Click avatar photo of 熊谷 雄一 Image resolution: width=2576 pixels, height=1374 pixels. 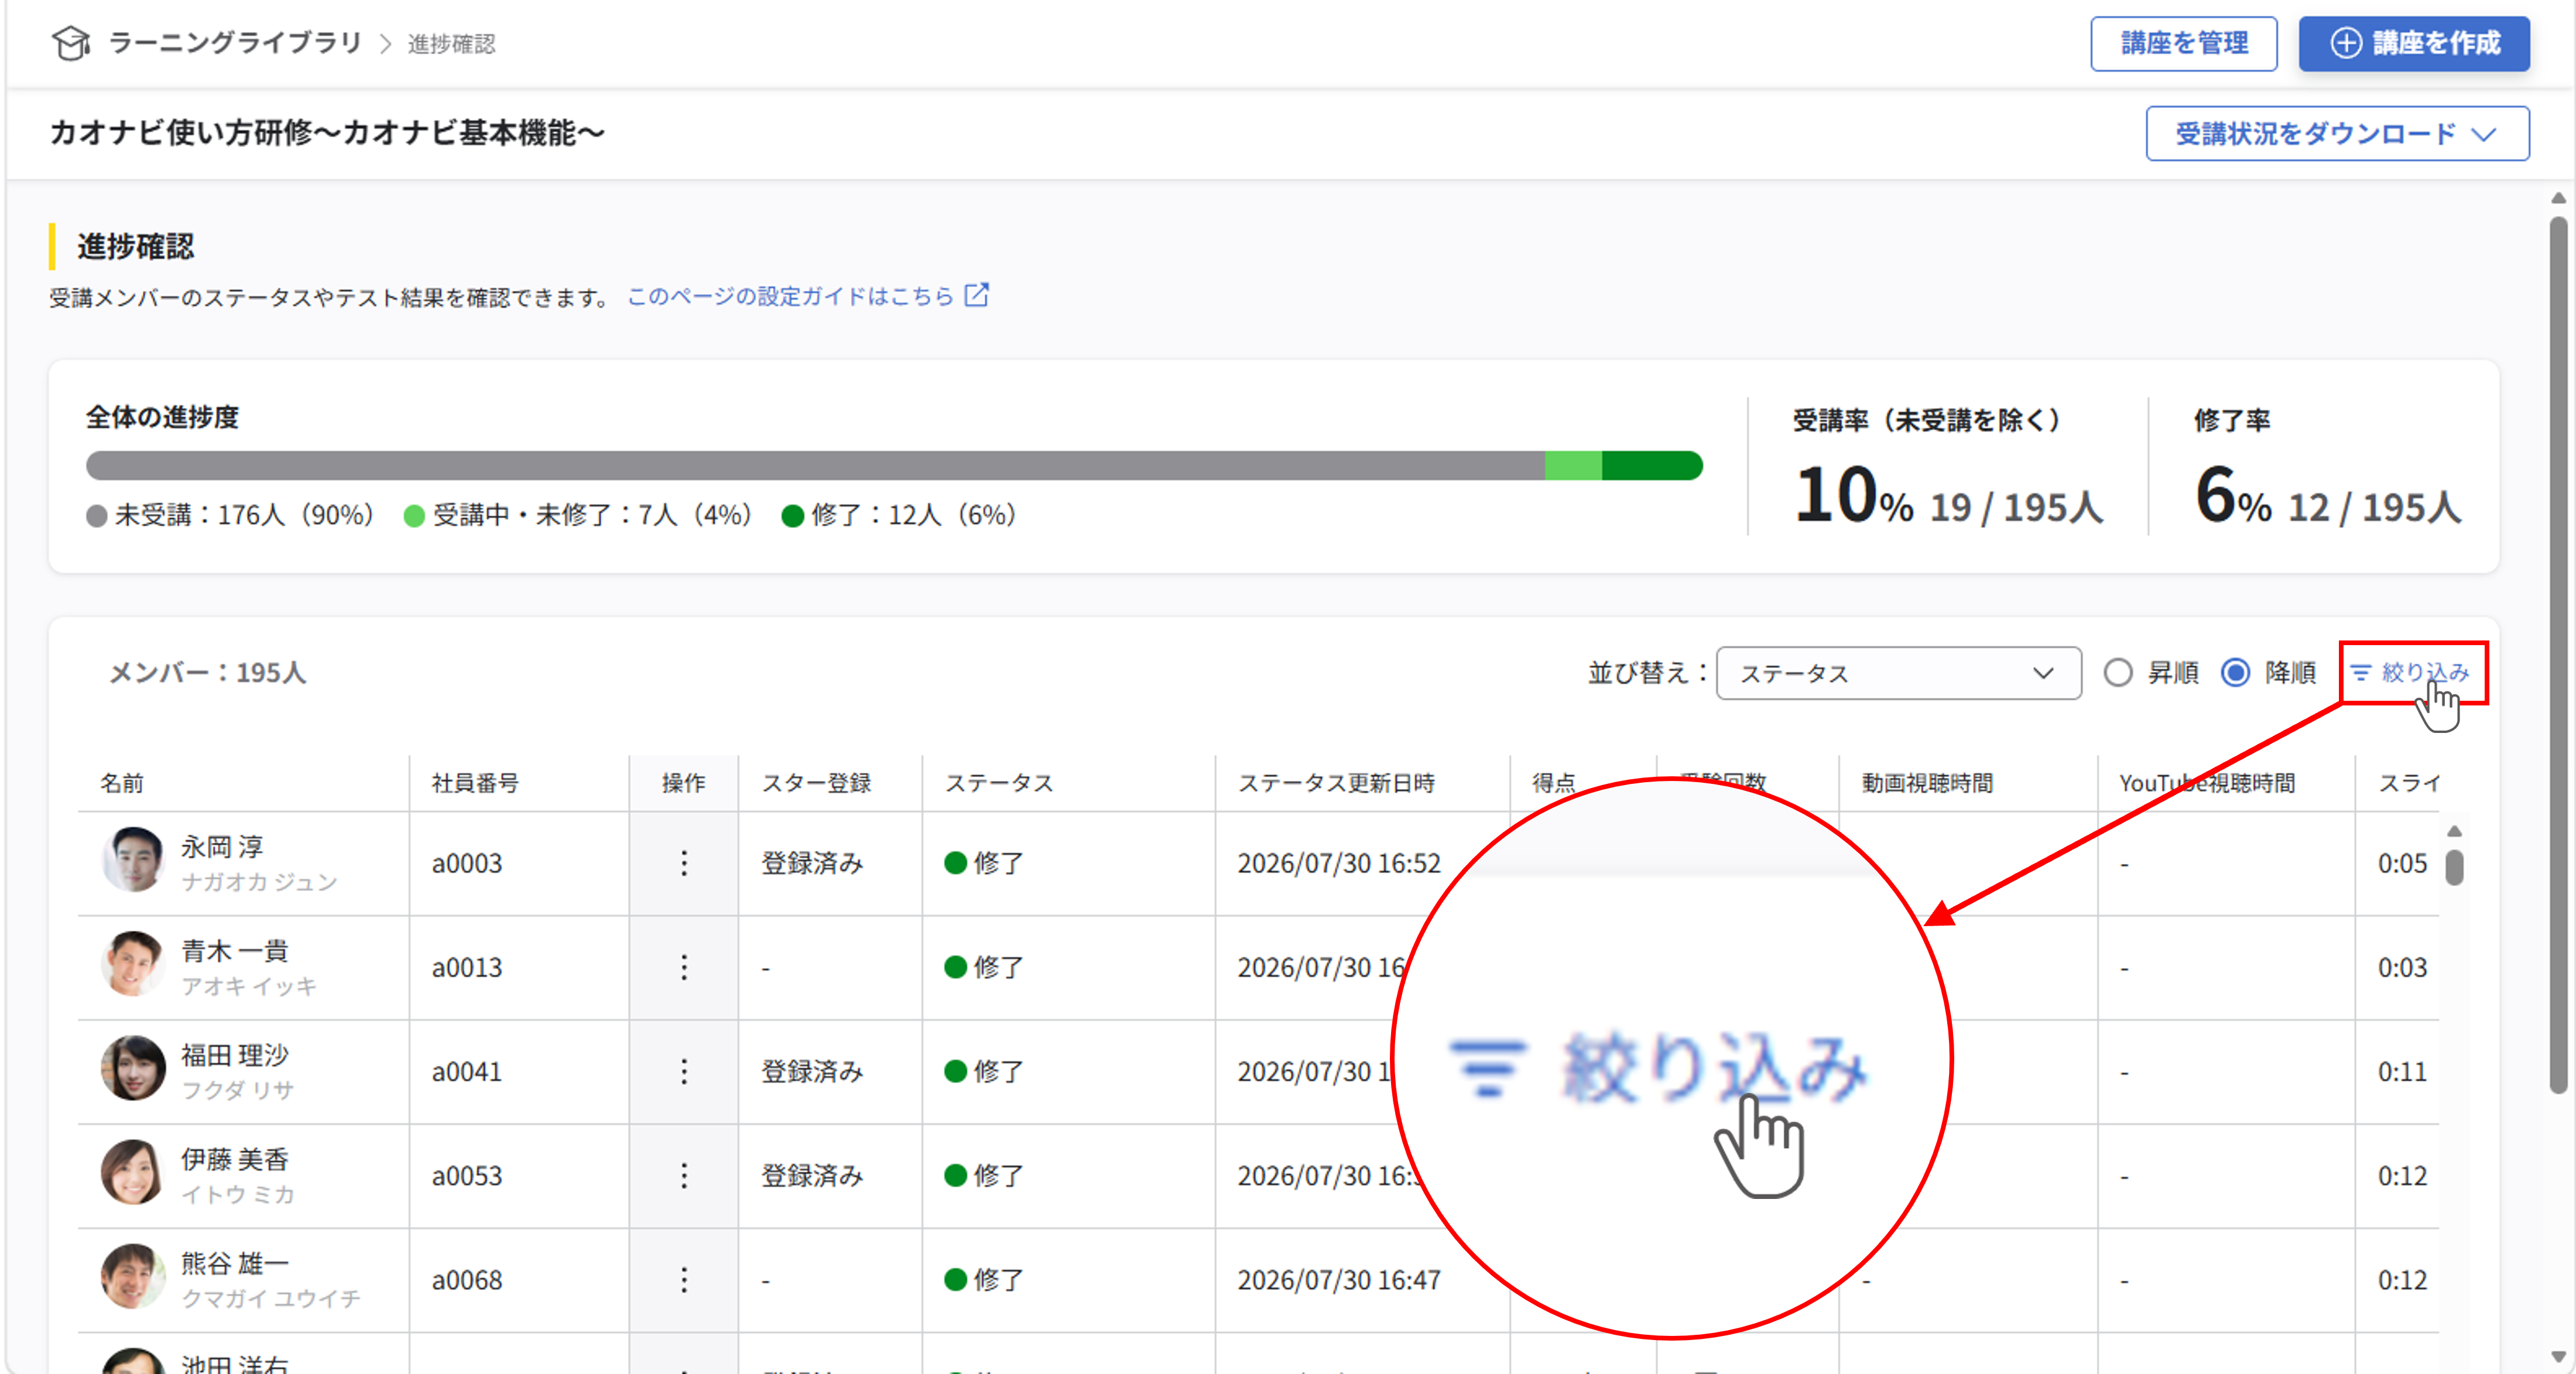133,1276
